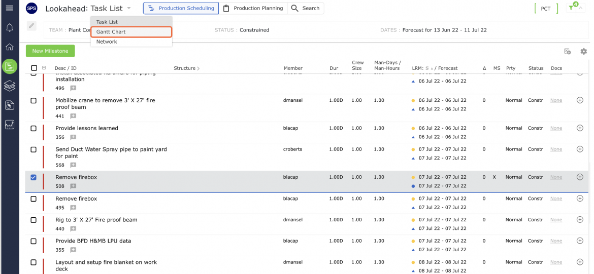Sort by the Status column header
This screenshot has height=274, width=594.
pos(536,68)
